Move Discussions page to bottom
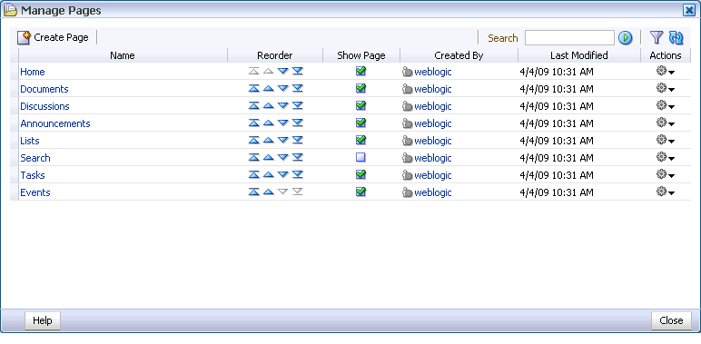Viewport: 701px width, 344px height. point(298,106)
